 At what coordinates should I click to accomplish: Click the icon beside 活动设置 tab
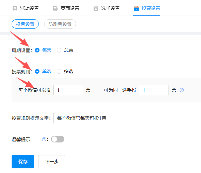click(15, 8)
